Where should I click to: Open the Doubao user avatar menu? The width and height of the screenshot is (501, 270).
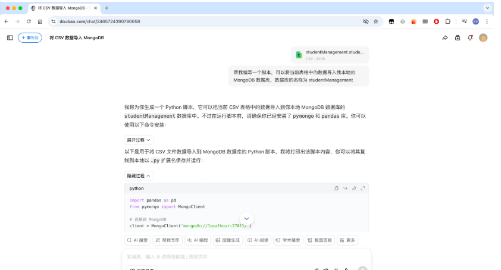tap(483, 37)
